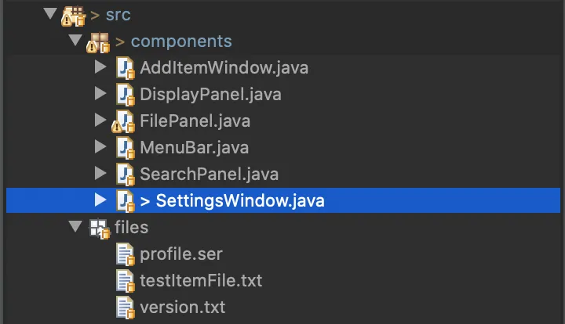The width and height of the screenshot is (565, 324).
Task: Collapse the components package
Action: tap(75, 41)
